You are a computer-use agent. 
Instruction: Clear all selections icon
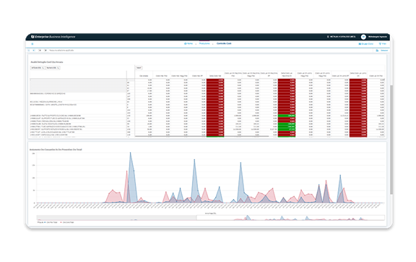[45, 50]
